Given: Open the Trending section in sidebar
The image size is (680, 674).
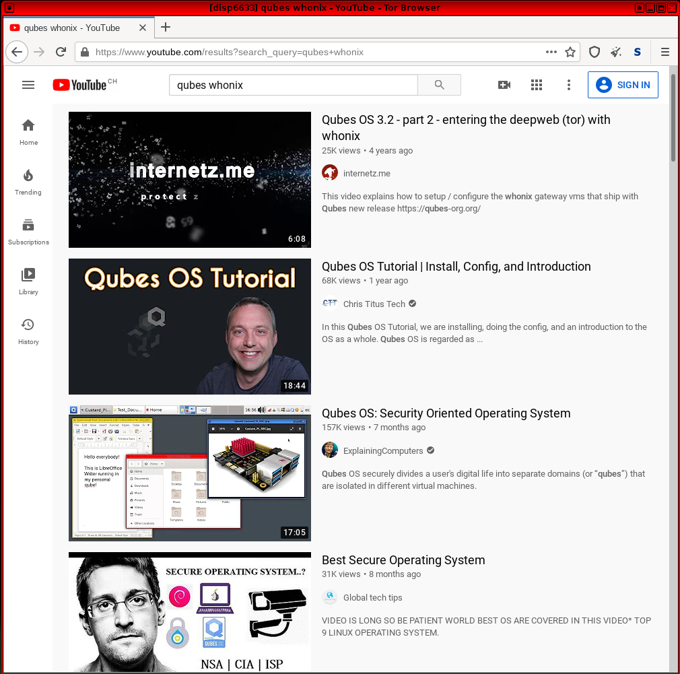Looking at the screenshot, I should (x=28, y=182).
